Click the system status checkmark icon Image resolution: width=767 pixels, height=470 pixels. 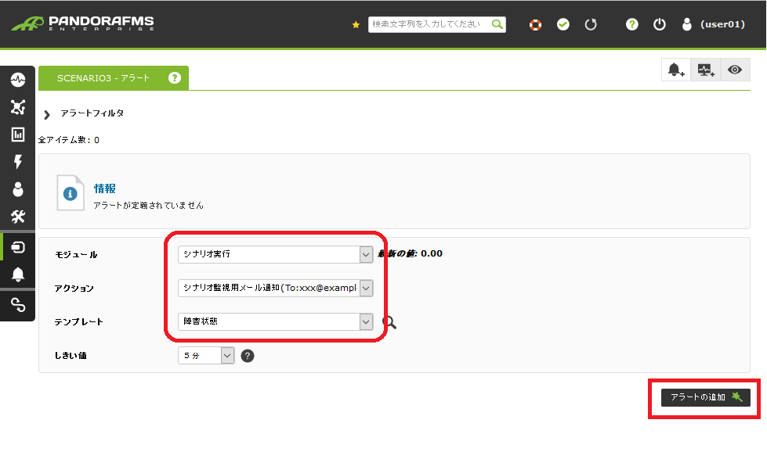click(563, 24)
